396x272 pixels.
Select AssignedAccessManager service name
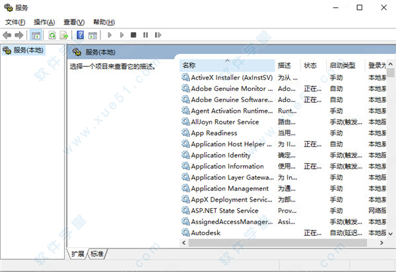(232, 221)
